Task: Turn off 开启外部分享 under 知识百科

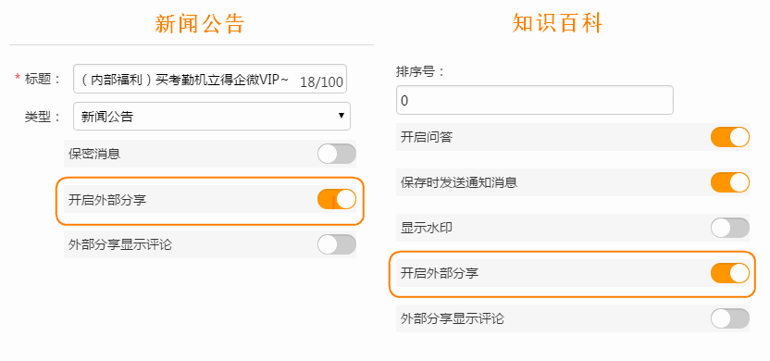Action: pyautogui.click(x=729, y=273)
